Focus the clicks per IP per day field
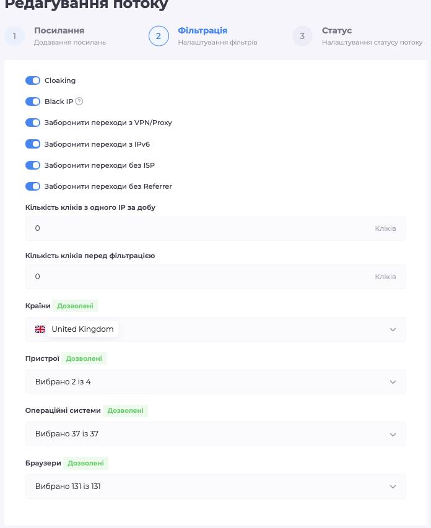Viewport: 431px width, 528px height. pos(215,228)
